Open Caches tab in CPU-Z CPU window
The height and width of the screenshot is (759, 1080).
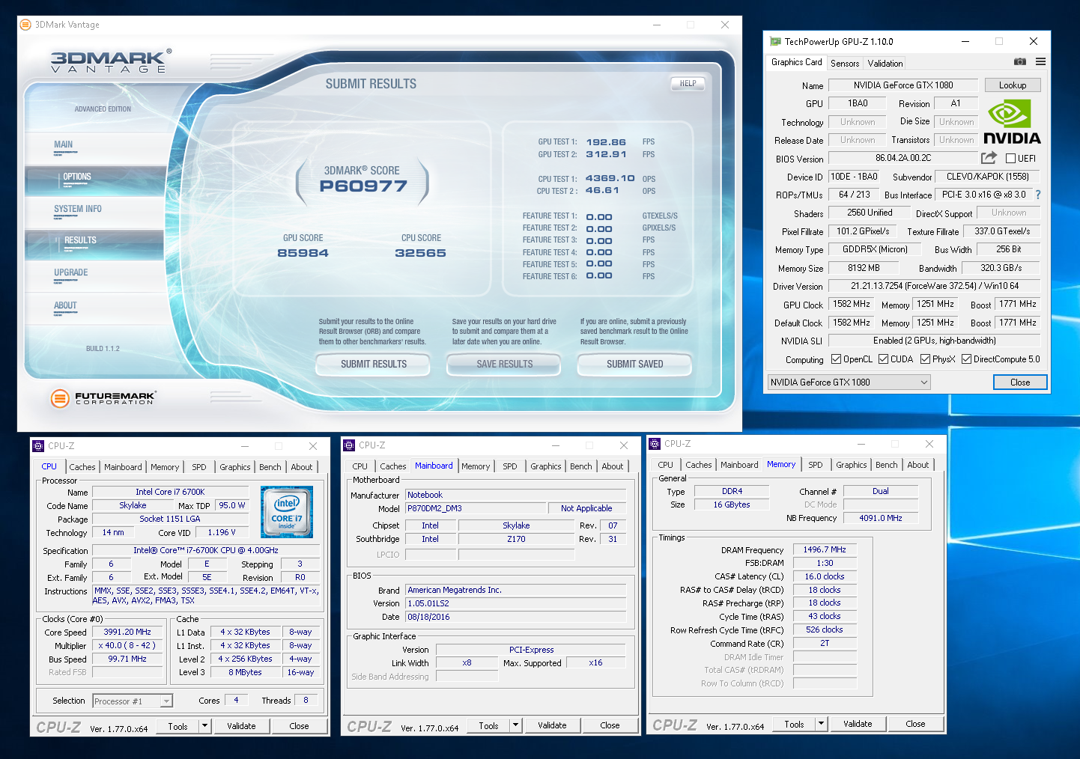(82, 467)
